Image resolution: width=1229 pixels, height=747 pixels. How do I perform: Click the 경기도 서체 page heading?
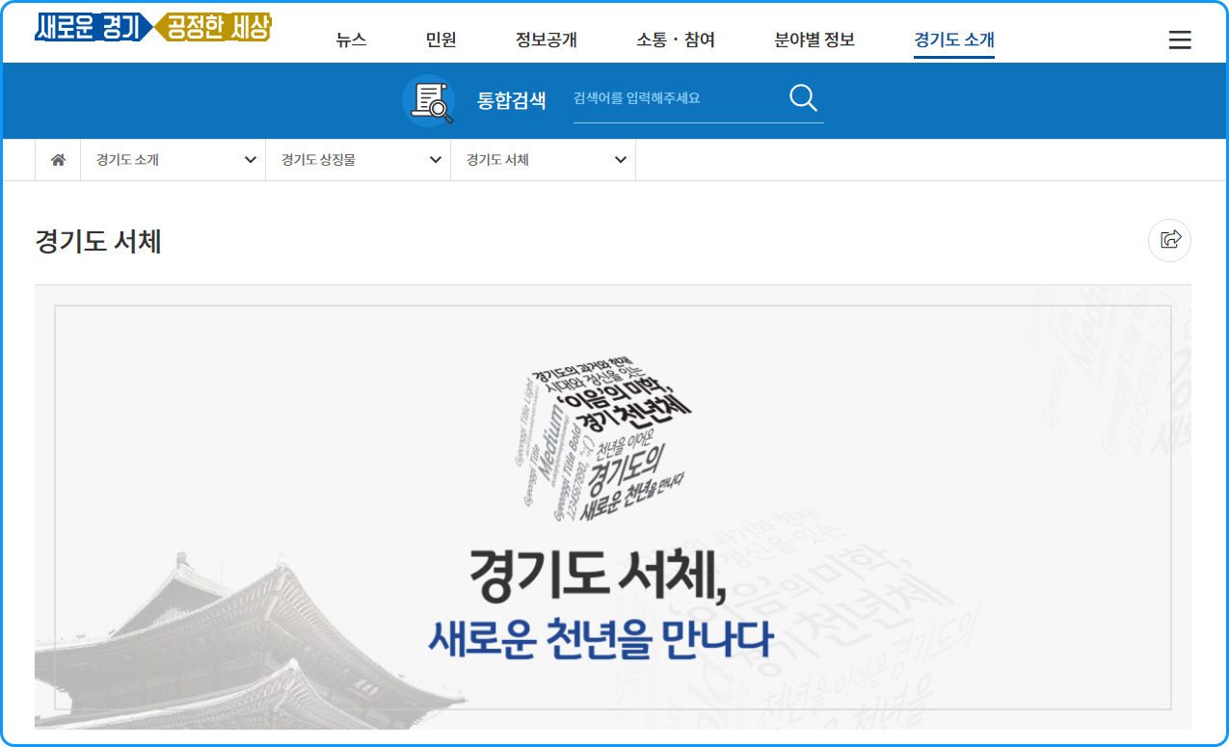(x=97, y=241)
